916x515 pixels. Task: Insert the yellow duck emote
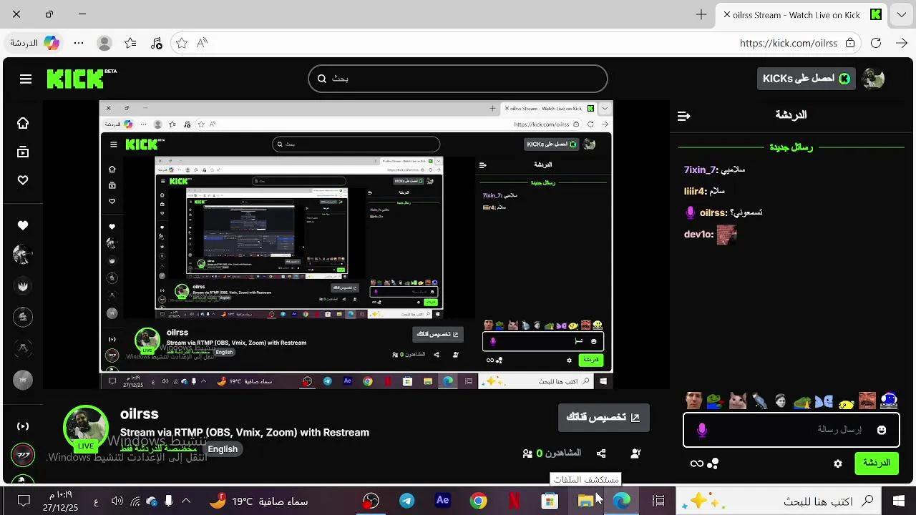[x=846, y=403]
